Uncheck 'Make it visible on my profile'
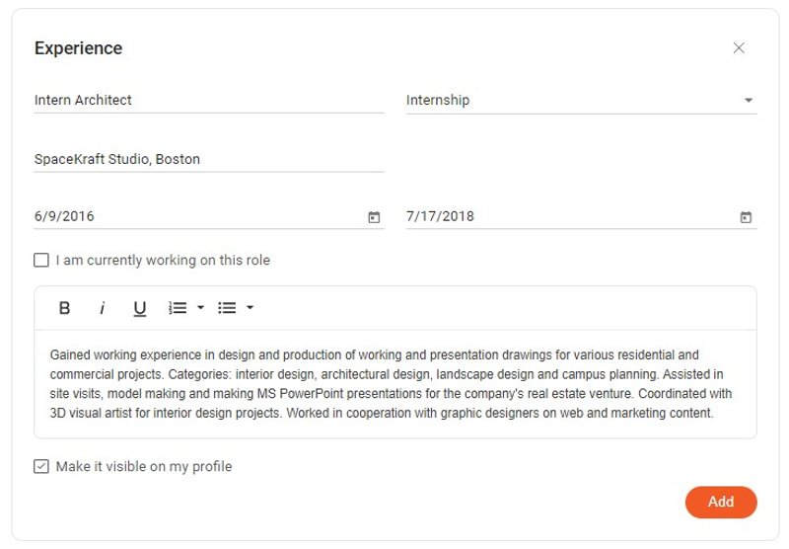The height and width of the screenshot is (549, 789). coord(41,466)
